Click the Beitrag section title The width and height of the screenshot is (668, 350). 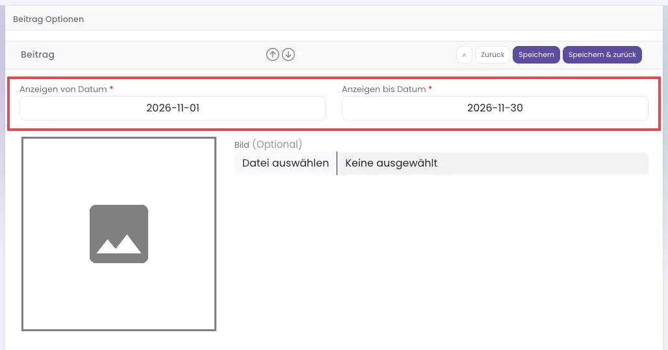(38, 54)
